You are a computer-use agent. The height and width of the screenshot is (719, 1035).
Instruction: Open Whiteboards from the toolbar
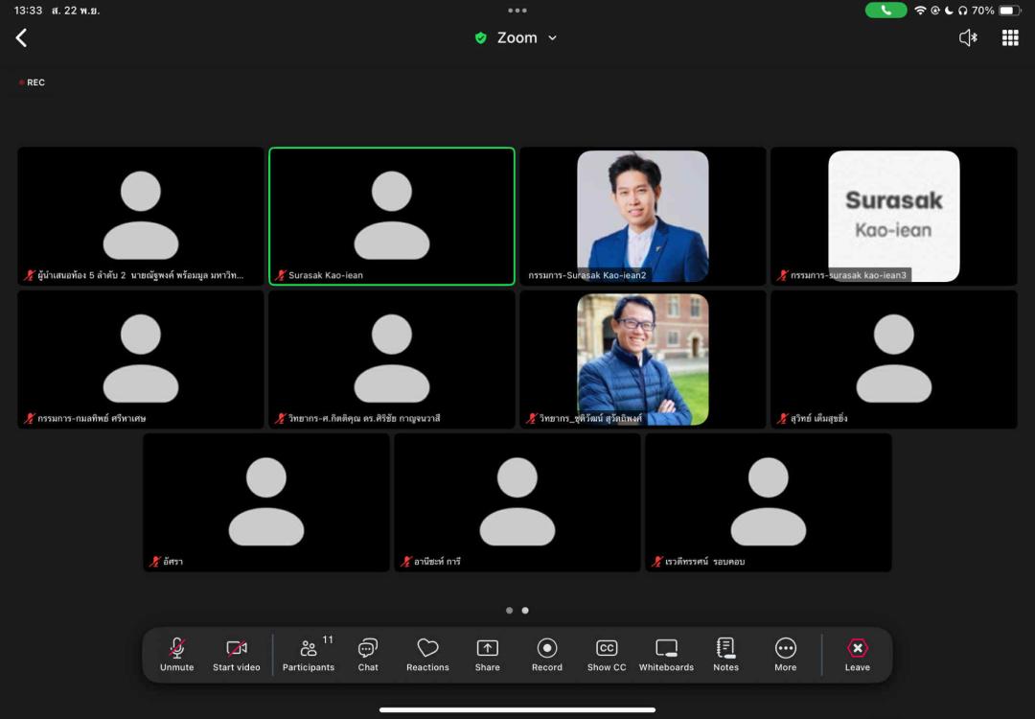666,655
